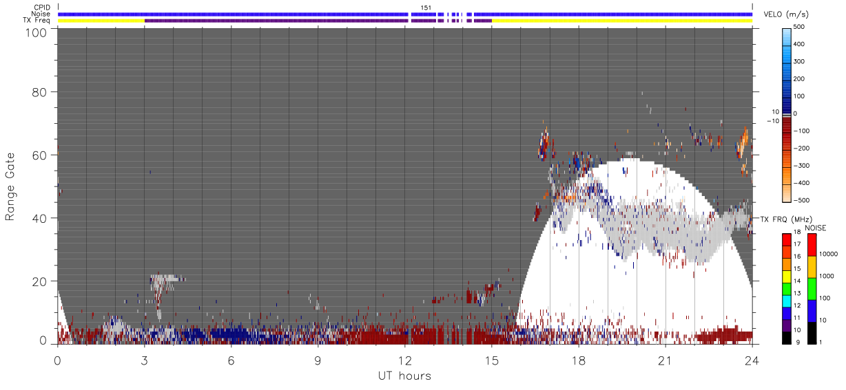The image size is (846, 390).
Task: Pick the red top segment of NOISE color bar
Action: 811,245
